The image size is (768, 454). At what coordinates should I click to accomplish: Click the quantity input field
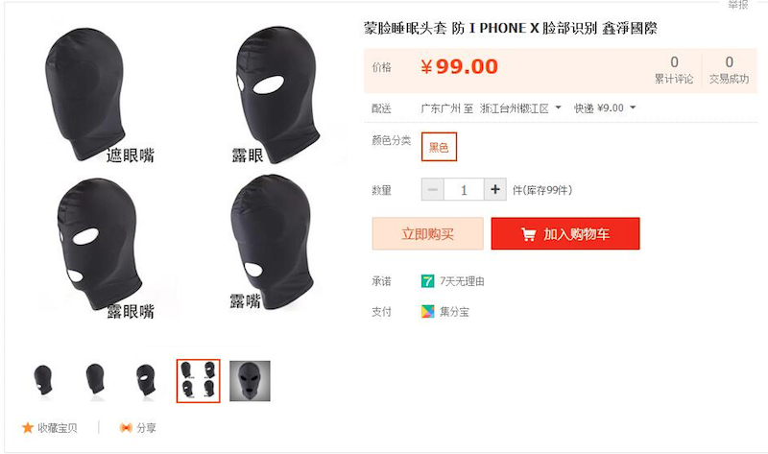pyautogui.click(x=464, y=189)
